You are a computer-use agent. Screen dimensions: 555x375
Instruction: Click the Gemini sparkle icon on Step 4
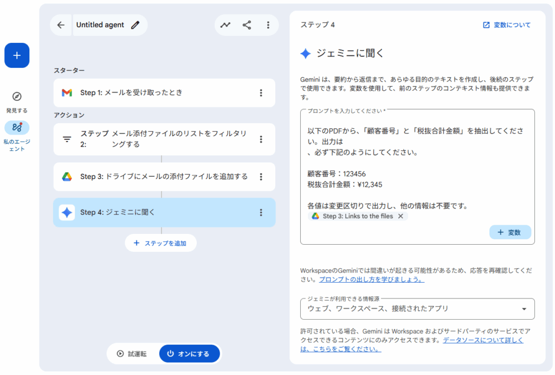point(67,213)
